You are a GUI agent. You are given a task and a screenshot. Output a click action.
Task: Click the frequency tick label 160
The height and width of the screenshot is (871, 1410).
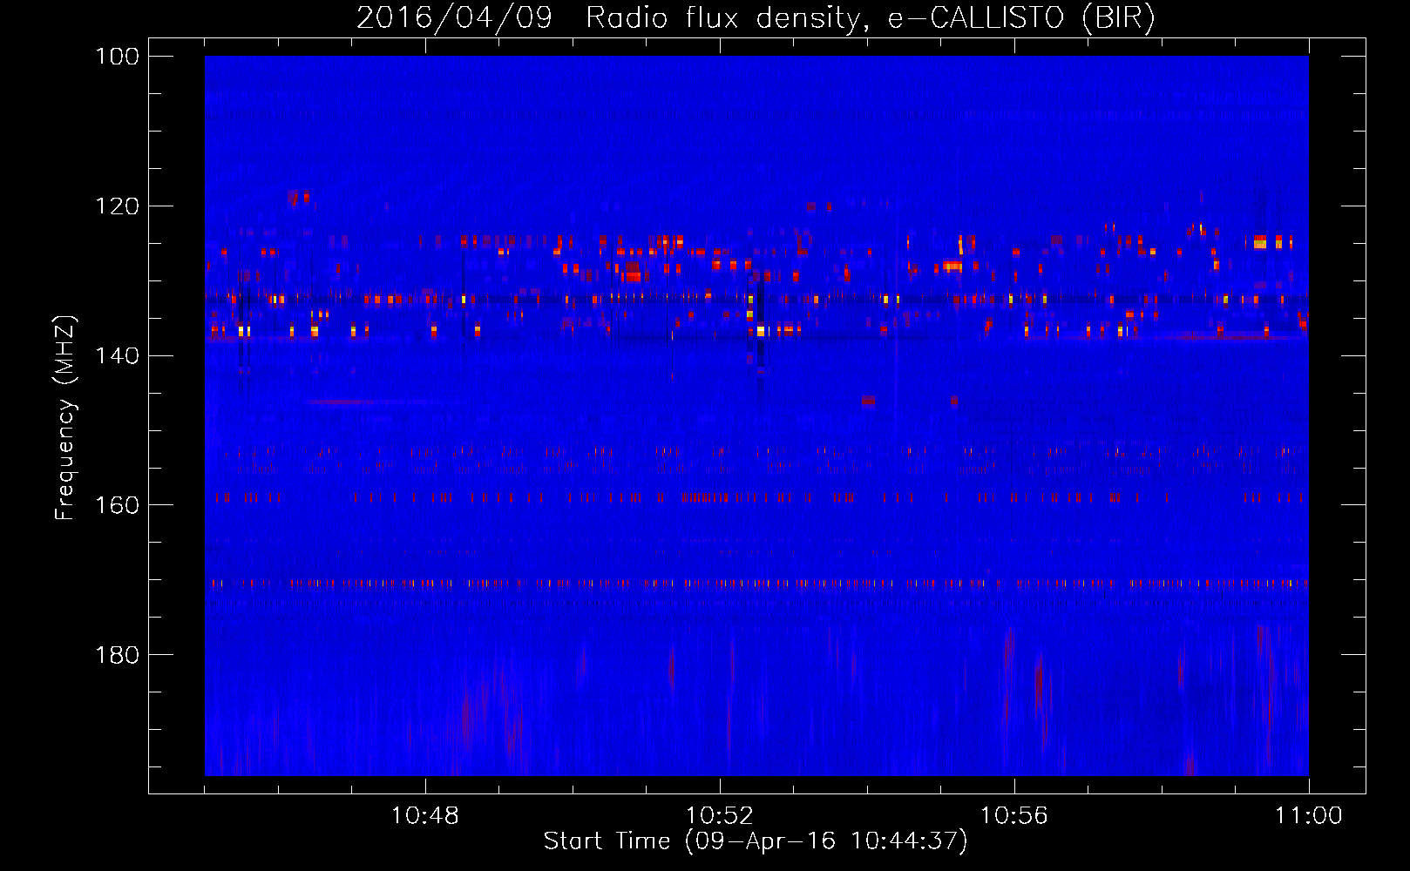point(116,505)
